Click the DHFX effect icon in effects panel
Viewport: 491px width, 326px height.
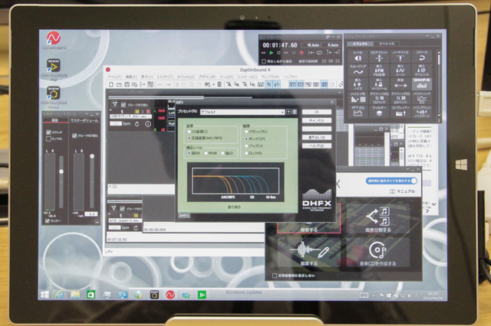421,82
